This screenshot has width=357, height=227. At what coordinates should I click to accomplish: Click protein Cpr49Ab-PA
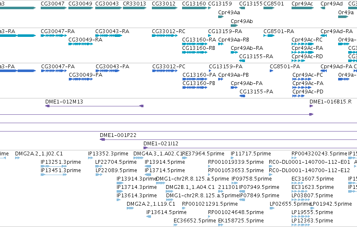(234, 88)
